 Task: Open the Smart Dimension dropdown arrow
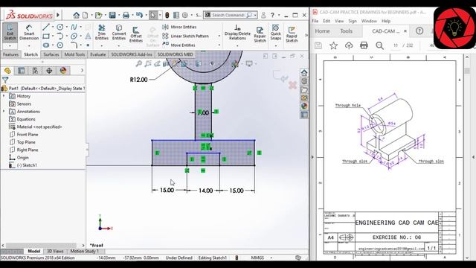tap(29, 46)
